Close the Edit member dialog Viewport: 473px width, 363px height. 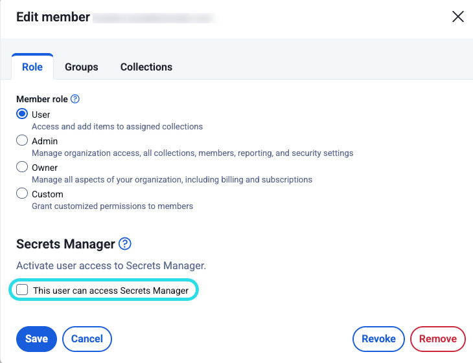[457, 17]
